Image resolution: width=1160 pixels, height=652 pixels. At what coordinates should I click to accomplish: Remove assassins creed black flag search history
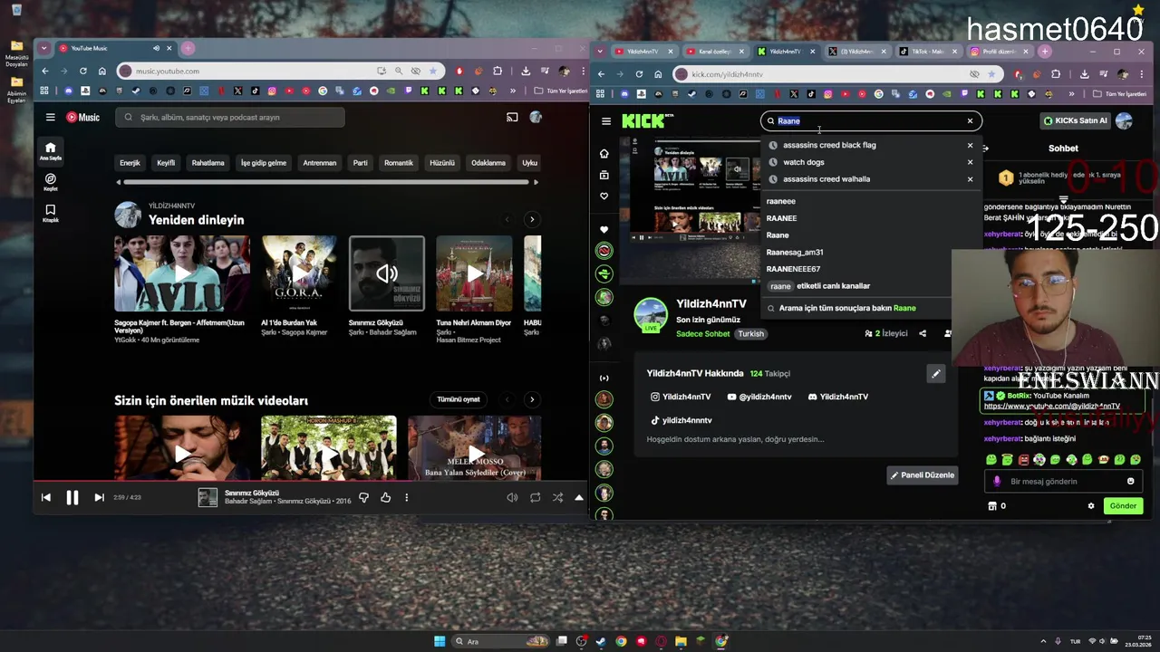point(970,145)
